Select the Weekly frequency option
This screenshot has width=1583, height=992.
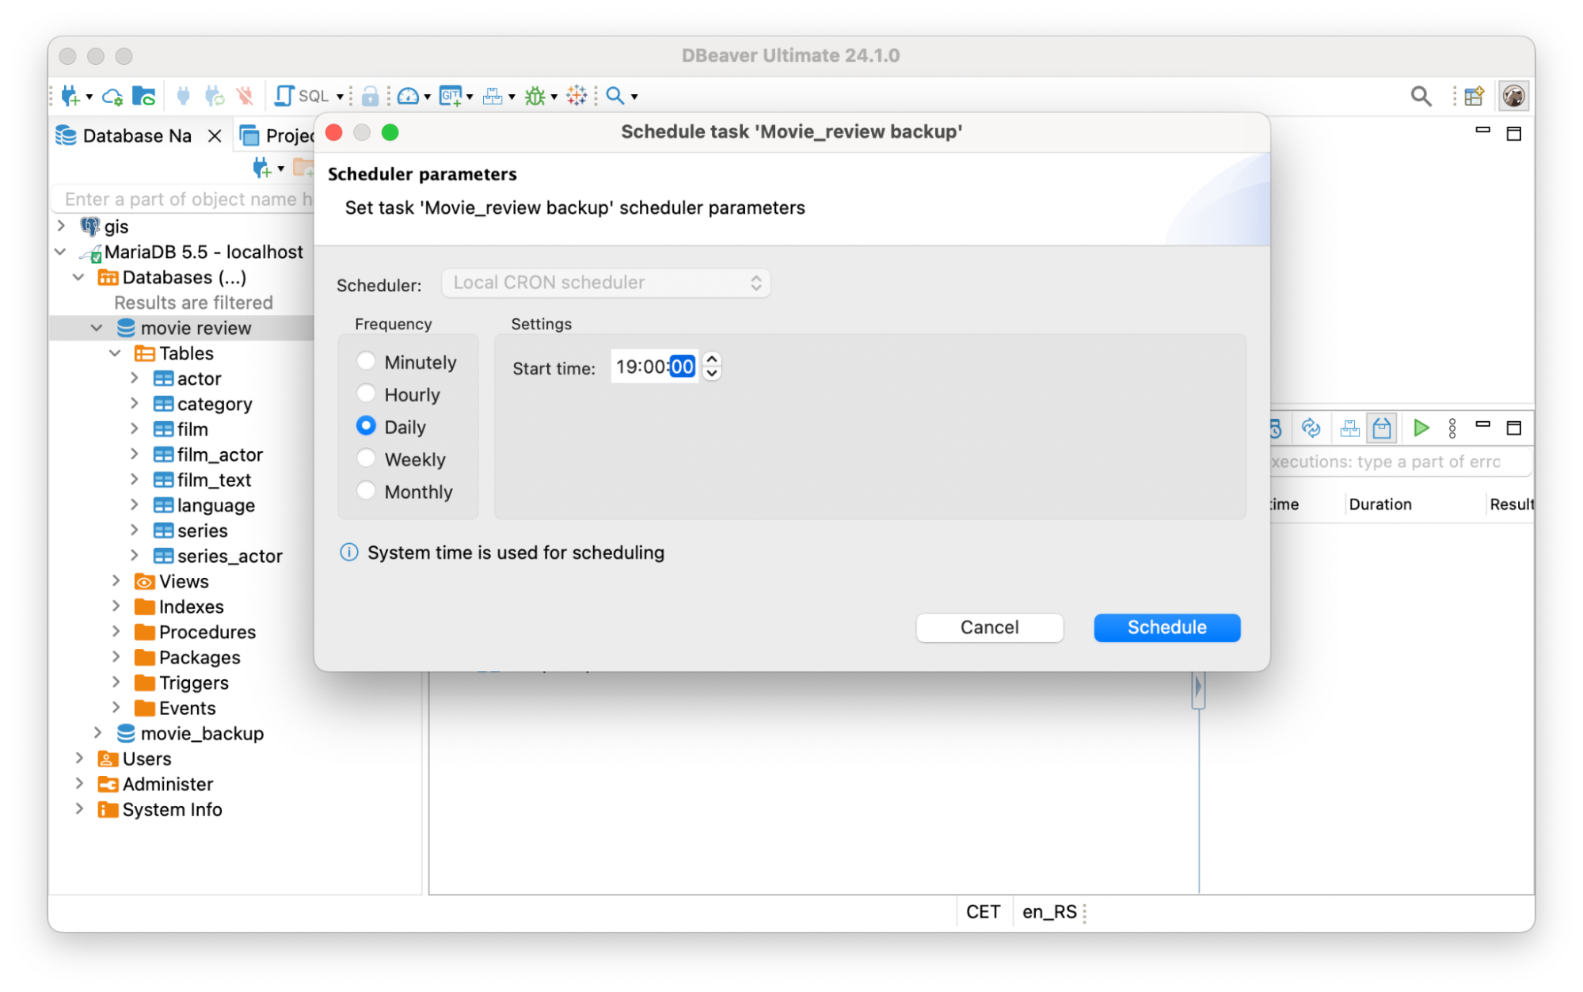click(x=366, y=458)
